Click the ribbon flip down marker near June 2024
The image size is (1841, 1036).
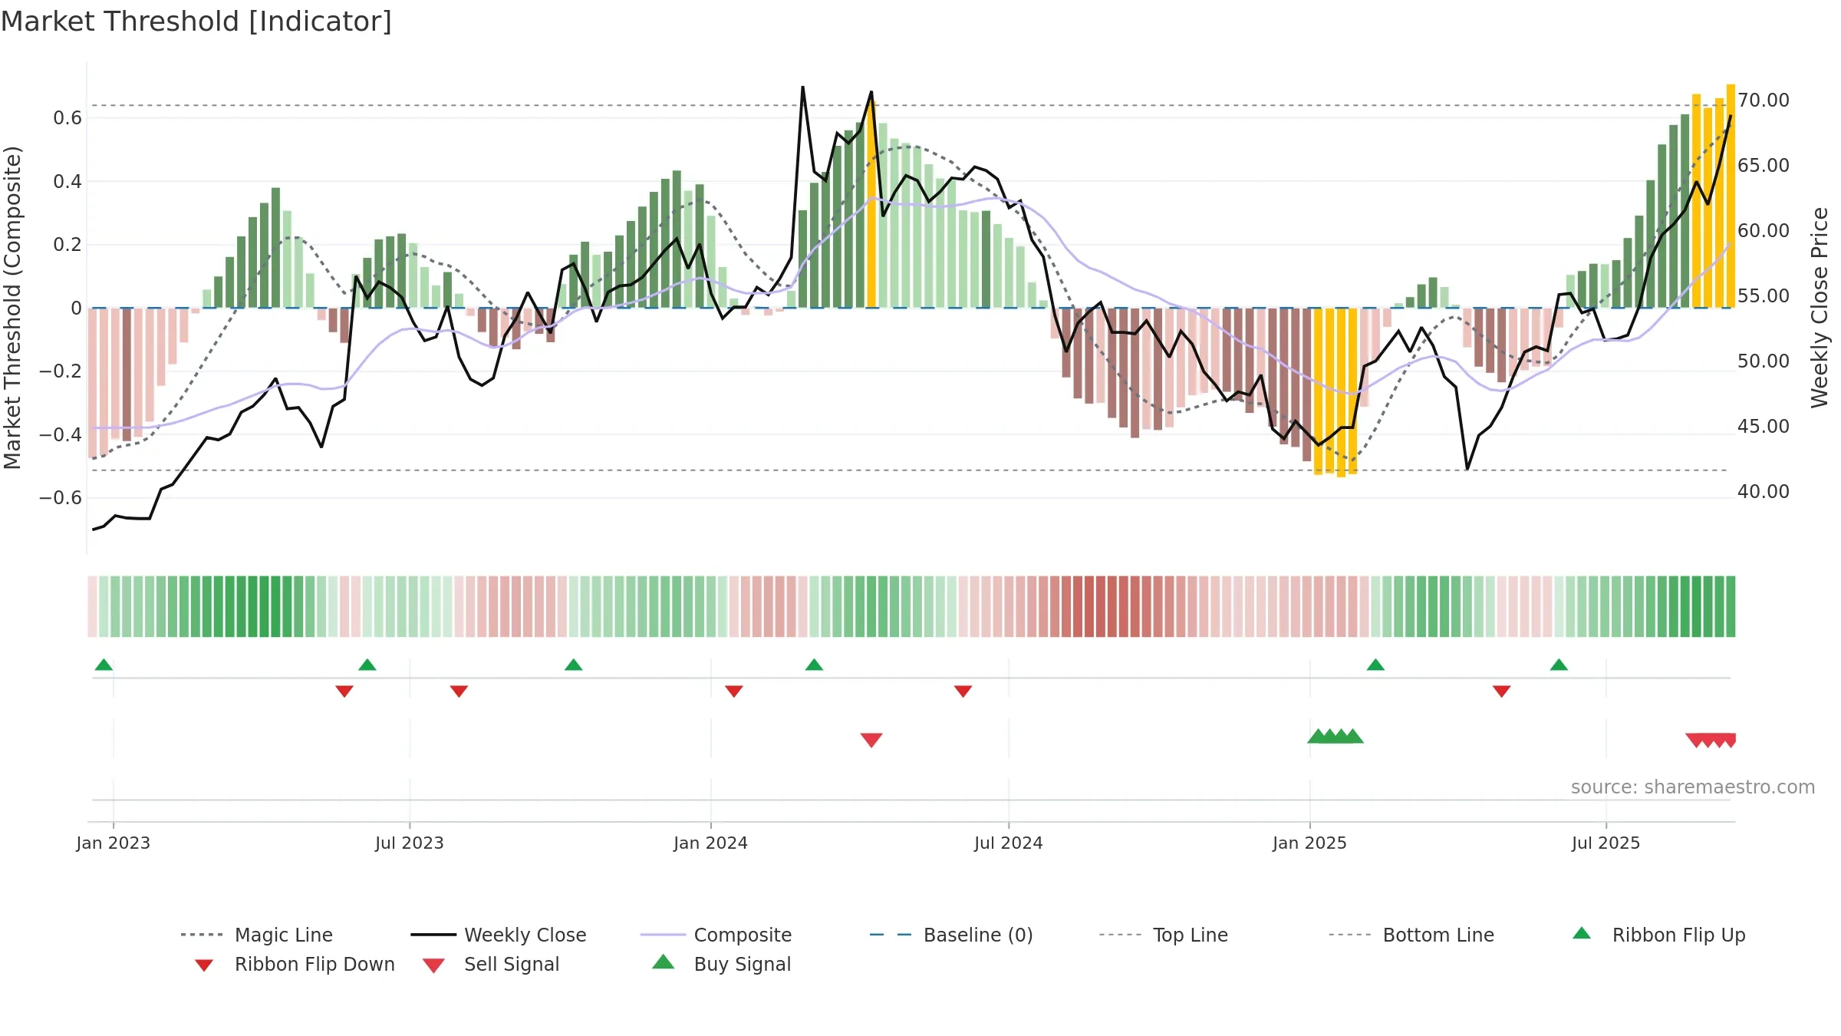[963, 691]
